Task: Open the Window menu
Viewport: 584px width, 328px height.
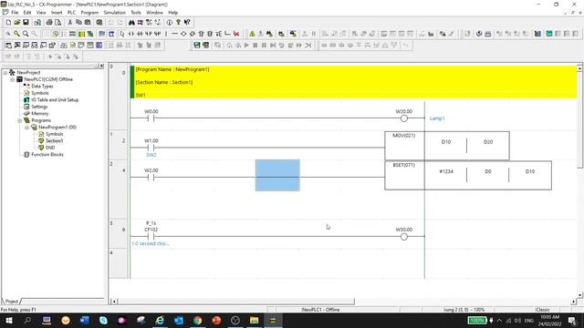Action: tap(154, 13)
